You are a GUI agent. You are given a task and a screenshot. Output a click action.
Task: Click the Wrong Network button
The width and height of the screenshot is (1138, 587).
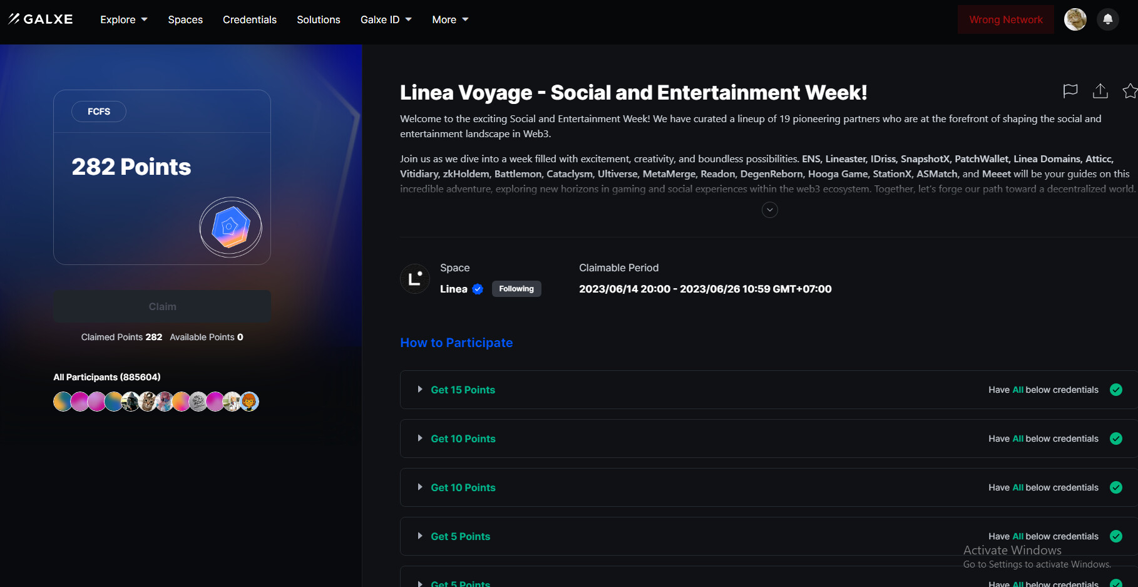1006,19
